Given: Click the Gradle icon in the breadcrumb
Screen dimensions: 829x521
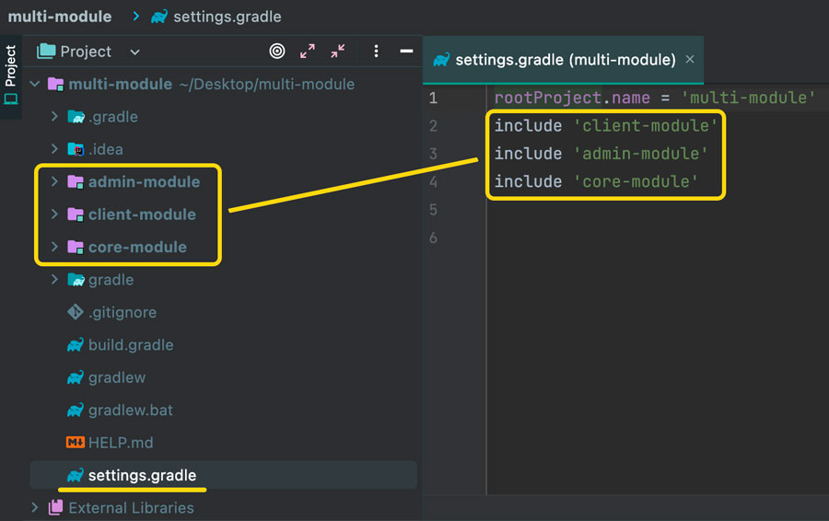Looking at the screenshot, I should 159,17.
